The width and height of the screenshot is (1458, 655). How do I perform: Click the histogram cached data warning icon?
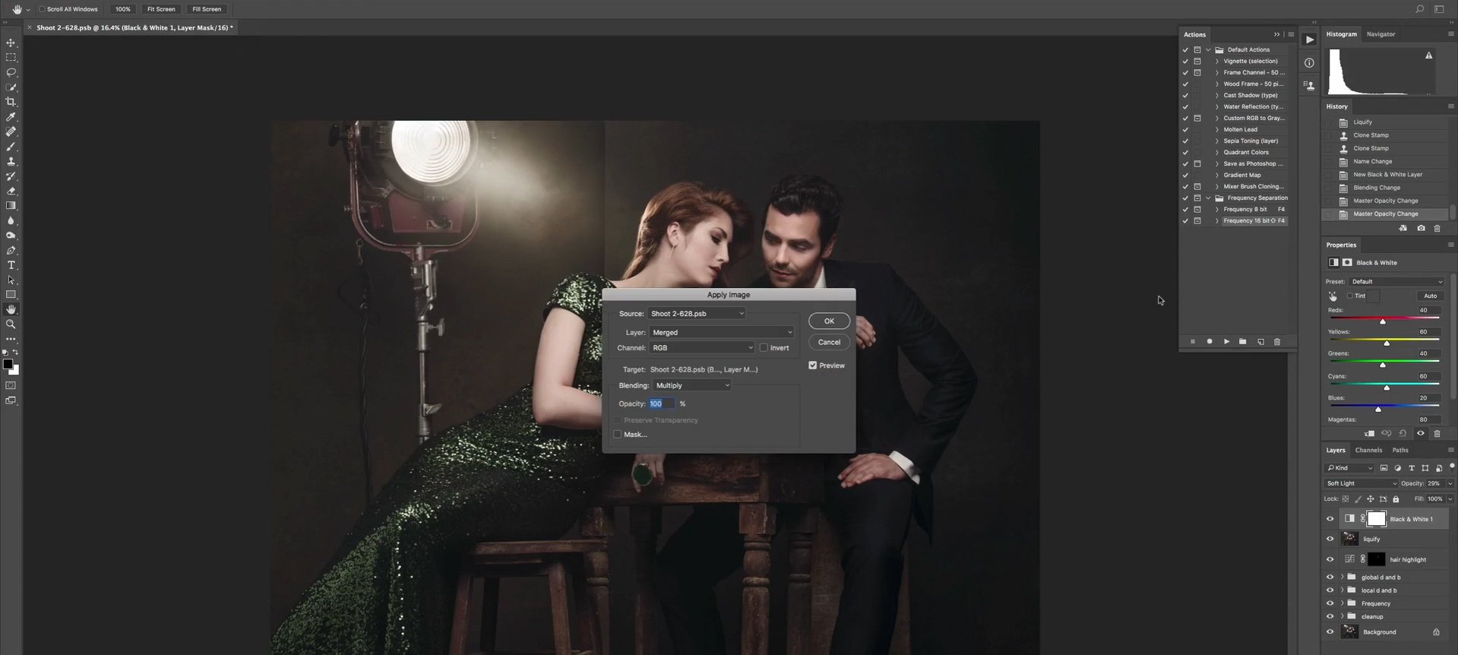tap(1429, 55)
